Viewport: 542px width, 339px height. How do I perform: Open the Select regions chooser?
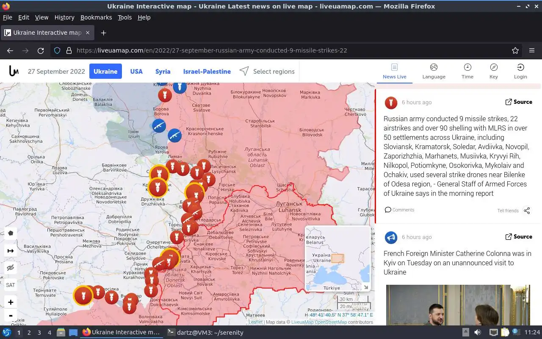coord(267,71)
